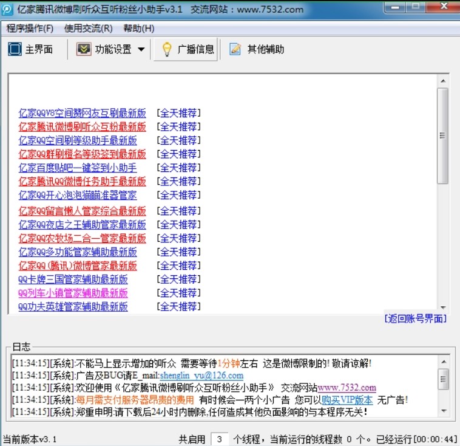Click the 广播信息 lightbulb icon
The image size is (460, 446).
pyautogui.click(x=166, y=49)
